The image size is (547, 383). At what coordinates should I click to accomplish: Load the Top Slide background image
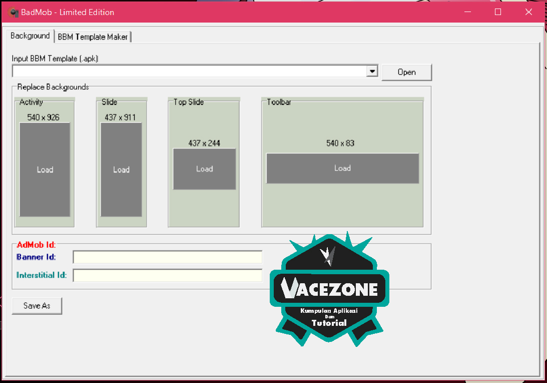pos(204,169)
